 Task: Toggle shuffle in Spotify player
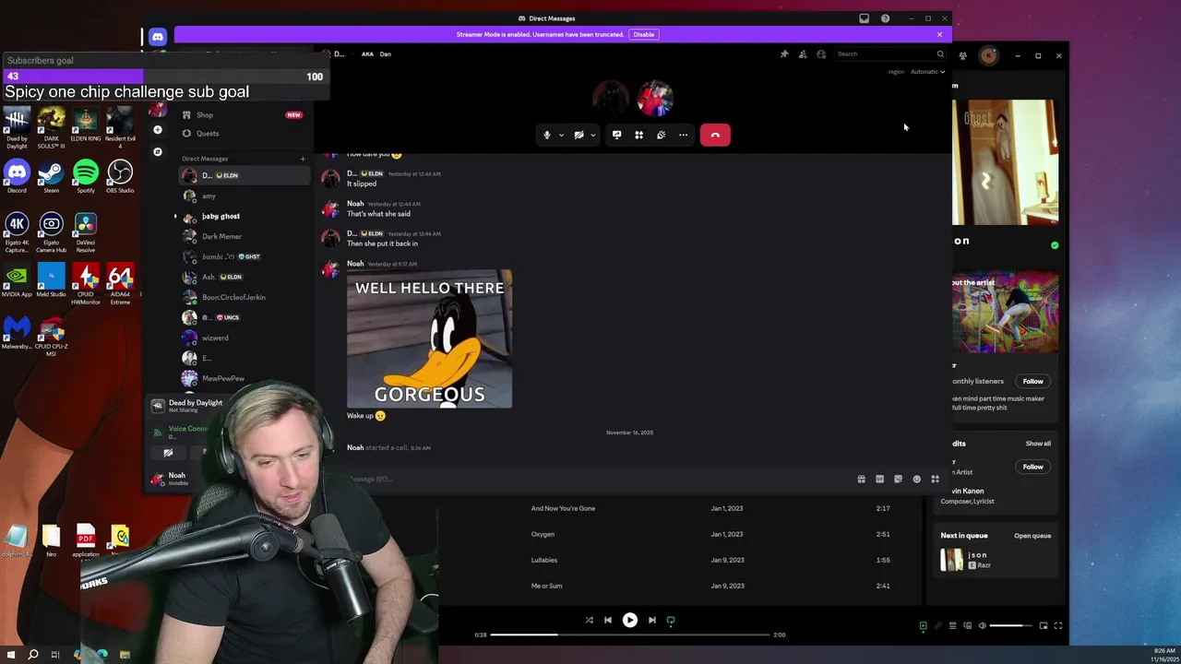click(x=589, y=621)
